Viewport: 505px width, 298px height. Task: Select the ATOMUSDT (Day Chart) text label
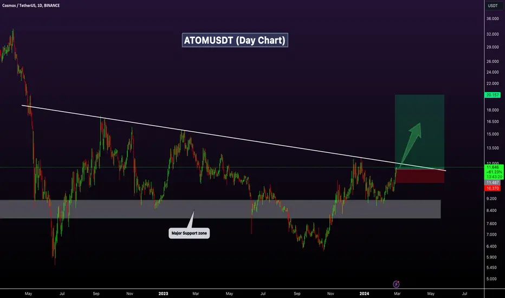pyautogui.click(x=235, y=40)
